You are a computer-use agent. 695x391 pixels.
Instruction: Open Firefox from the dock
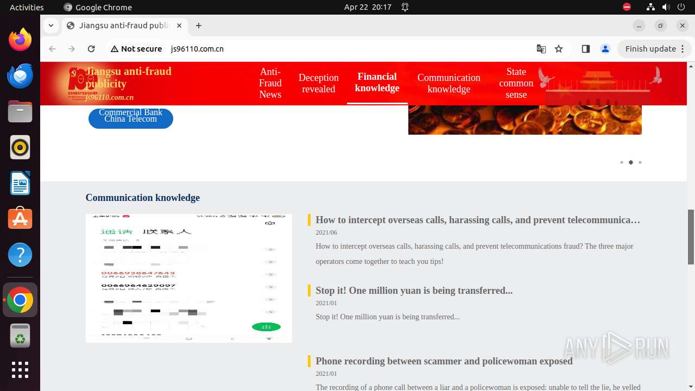[x=20, y=40]
